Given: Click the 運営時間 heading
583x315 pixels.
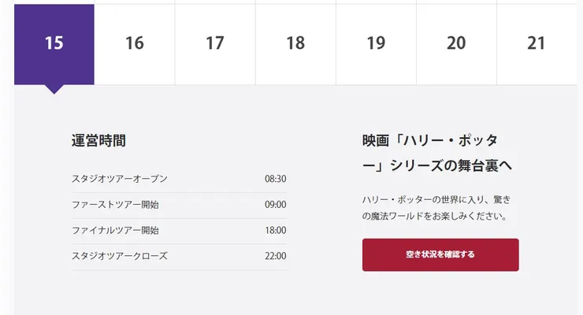Looking at the screenshot, I should tap(98, 141).
